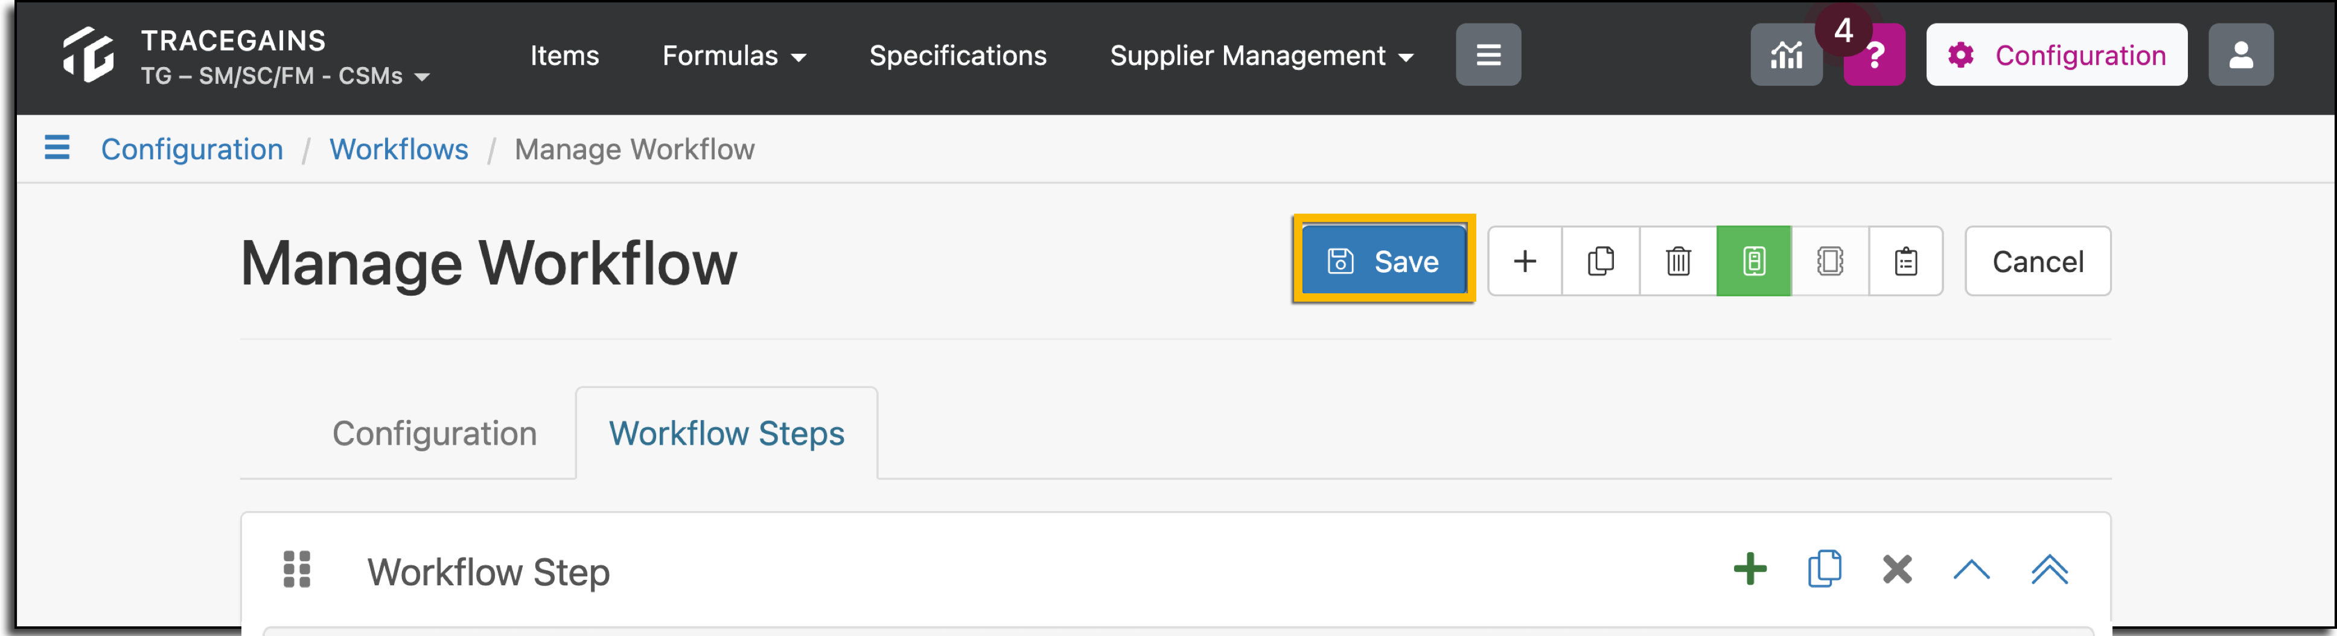Collapse all steps with double chevron

[x=2050, y=570]
